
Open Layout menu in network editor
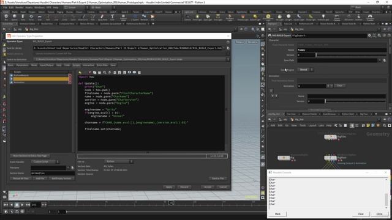(x=312, y=125)
